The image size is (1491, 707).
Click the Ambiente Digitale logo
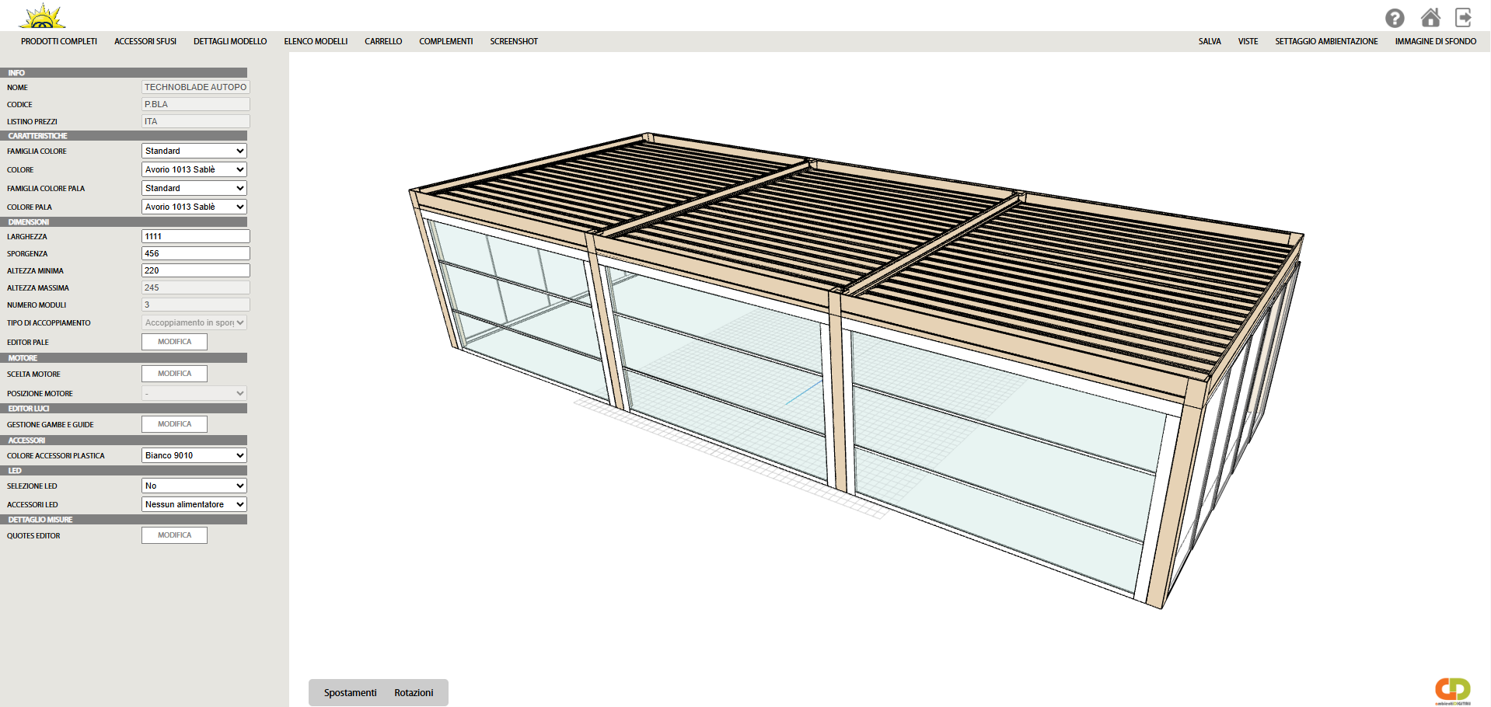(1453, 691)
